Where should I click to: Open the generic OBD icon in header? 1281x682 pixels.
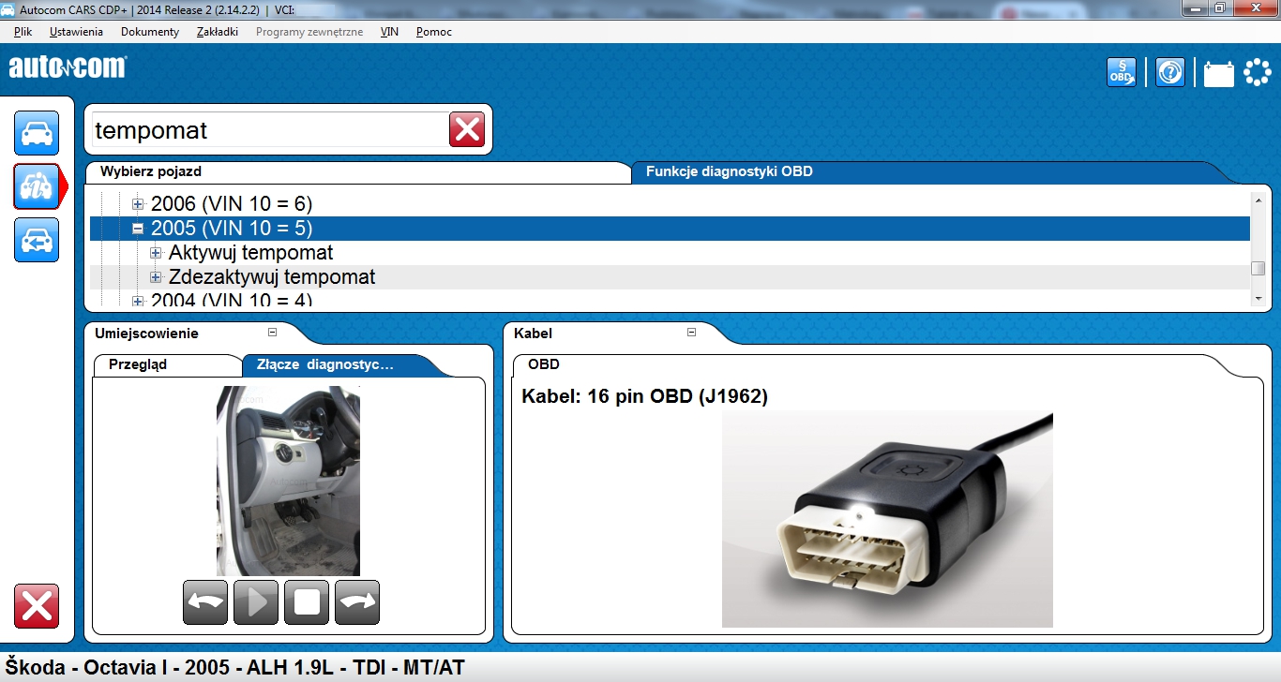coord(1122,72)
